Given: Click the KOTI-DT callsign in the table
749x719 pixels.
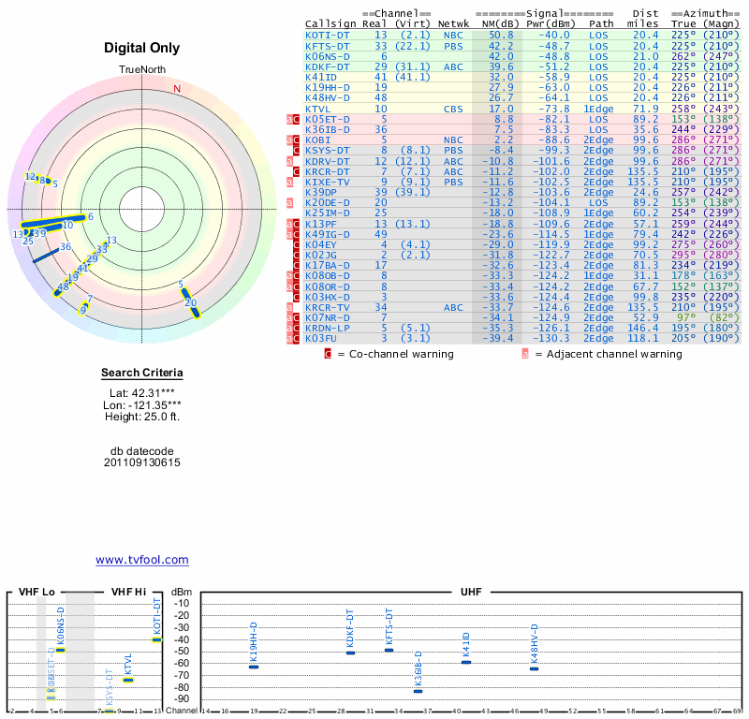Looking at the screenshot, I should [327, 35].
